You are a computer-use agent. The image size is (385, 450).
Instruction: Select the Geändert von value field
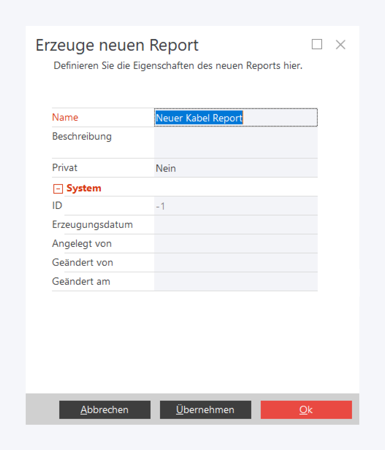point(236,263)
